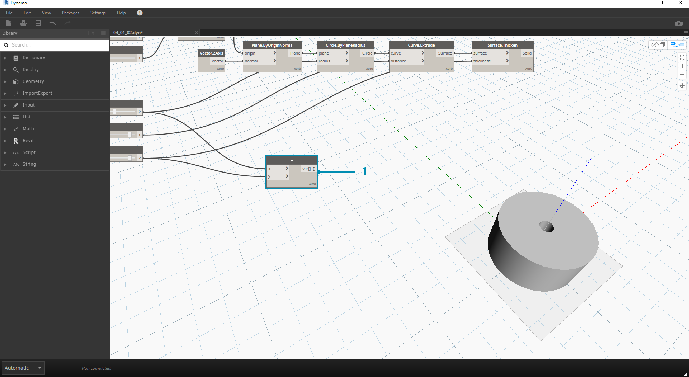Image resolution: width=689 pixels, height=377 pixels.
Task: Open the Packages menu
Action: tap(71, 13)
